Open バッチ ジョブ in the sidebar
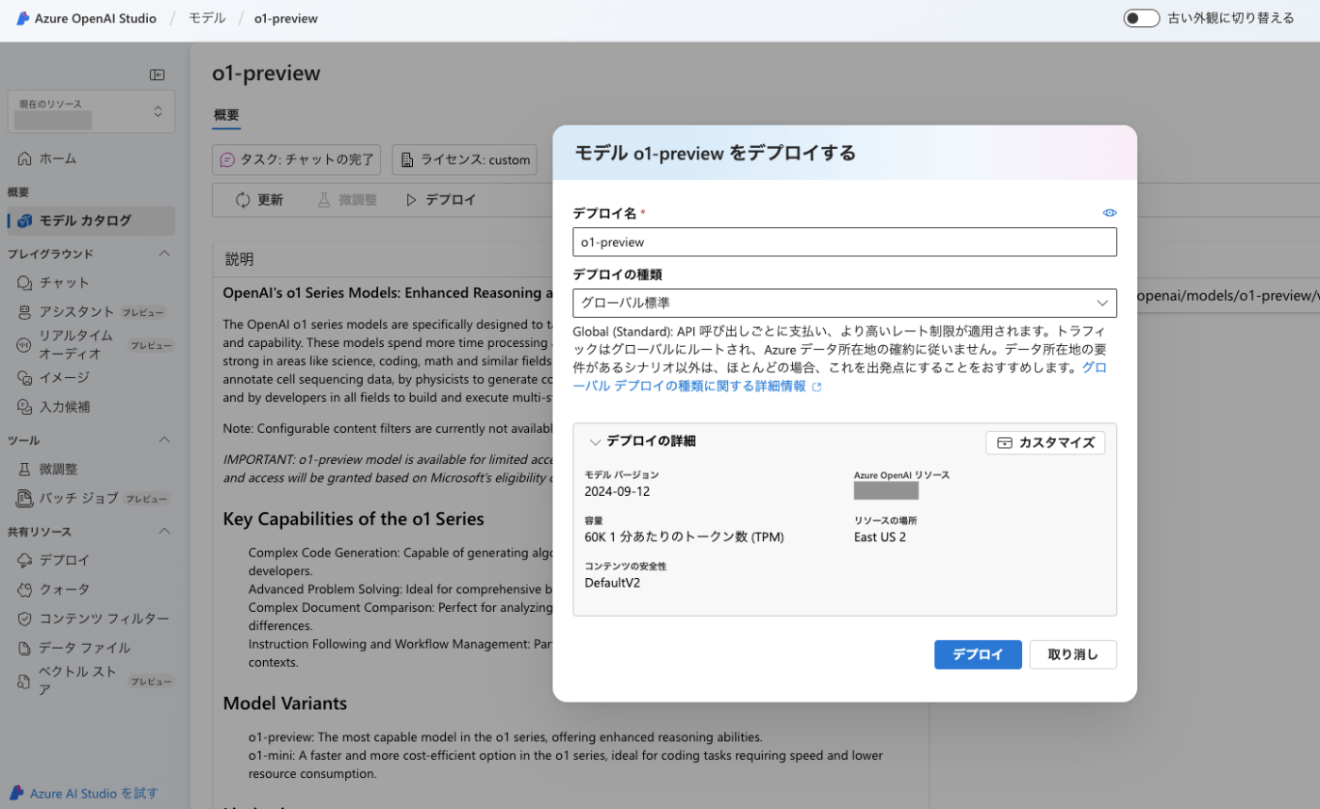1320x809 pixels. point(91,498)
